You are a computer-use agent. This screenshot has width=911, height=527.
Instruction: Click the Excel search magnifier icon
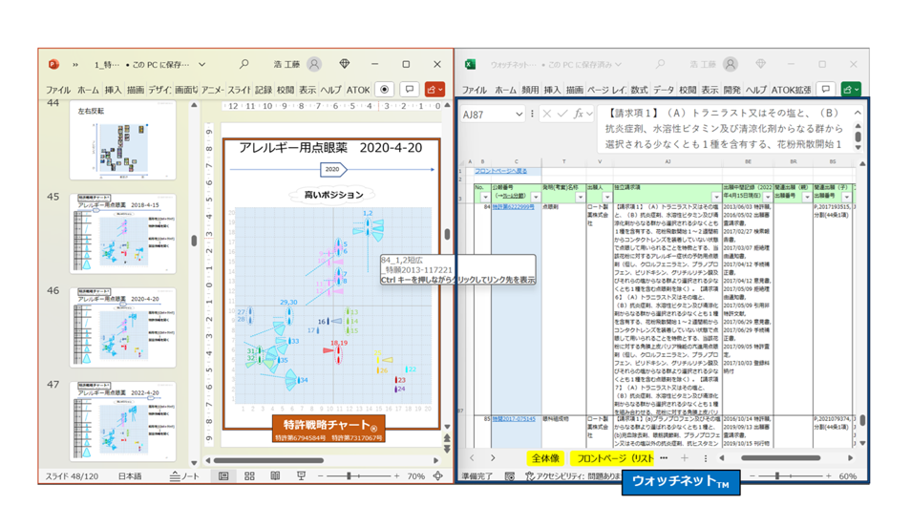click(x=661, y=64)
